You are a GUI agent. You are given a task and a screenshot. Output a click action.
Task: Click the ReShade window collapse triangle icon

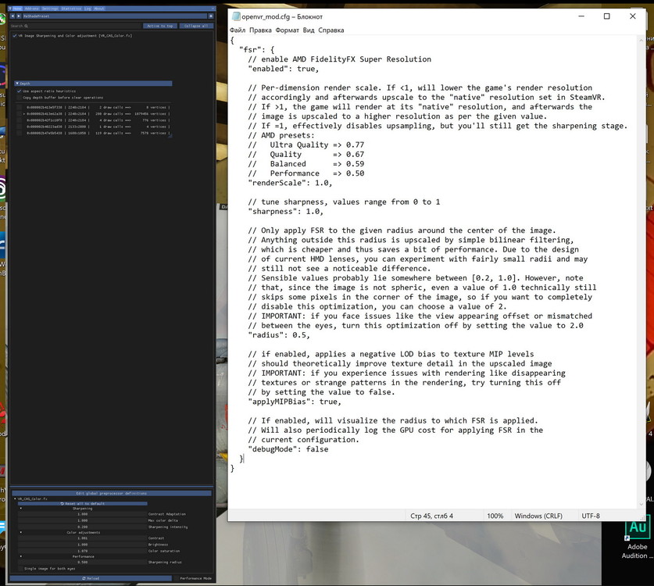point(9,9)
